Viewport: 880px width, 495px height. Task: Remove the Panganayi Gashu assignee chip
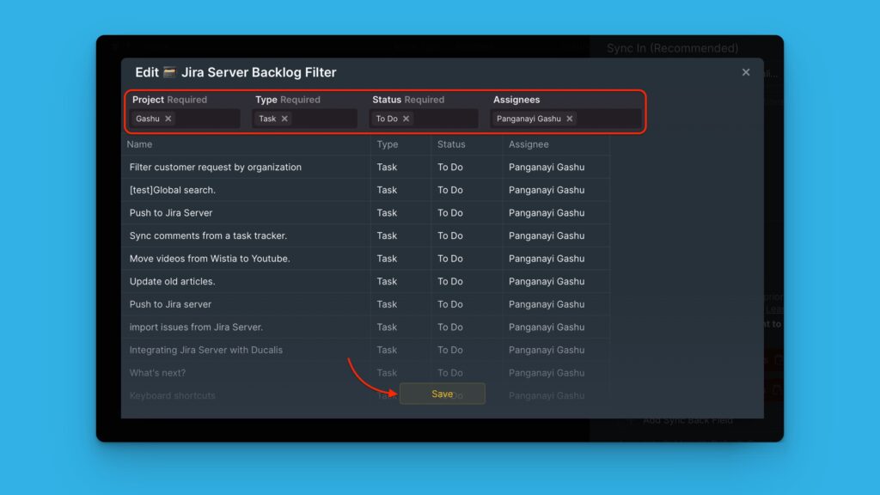pyautogui.click(x=569, y=119)
